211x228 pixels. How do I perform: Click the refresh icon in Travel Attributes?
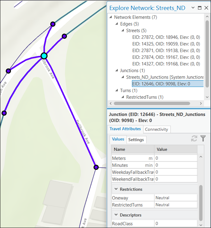click(x=194, y=139)
